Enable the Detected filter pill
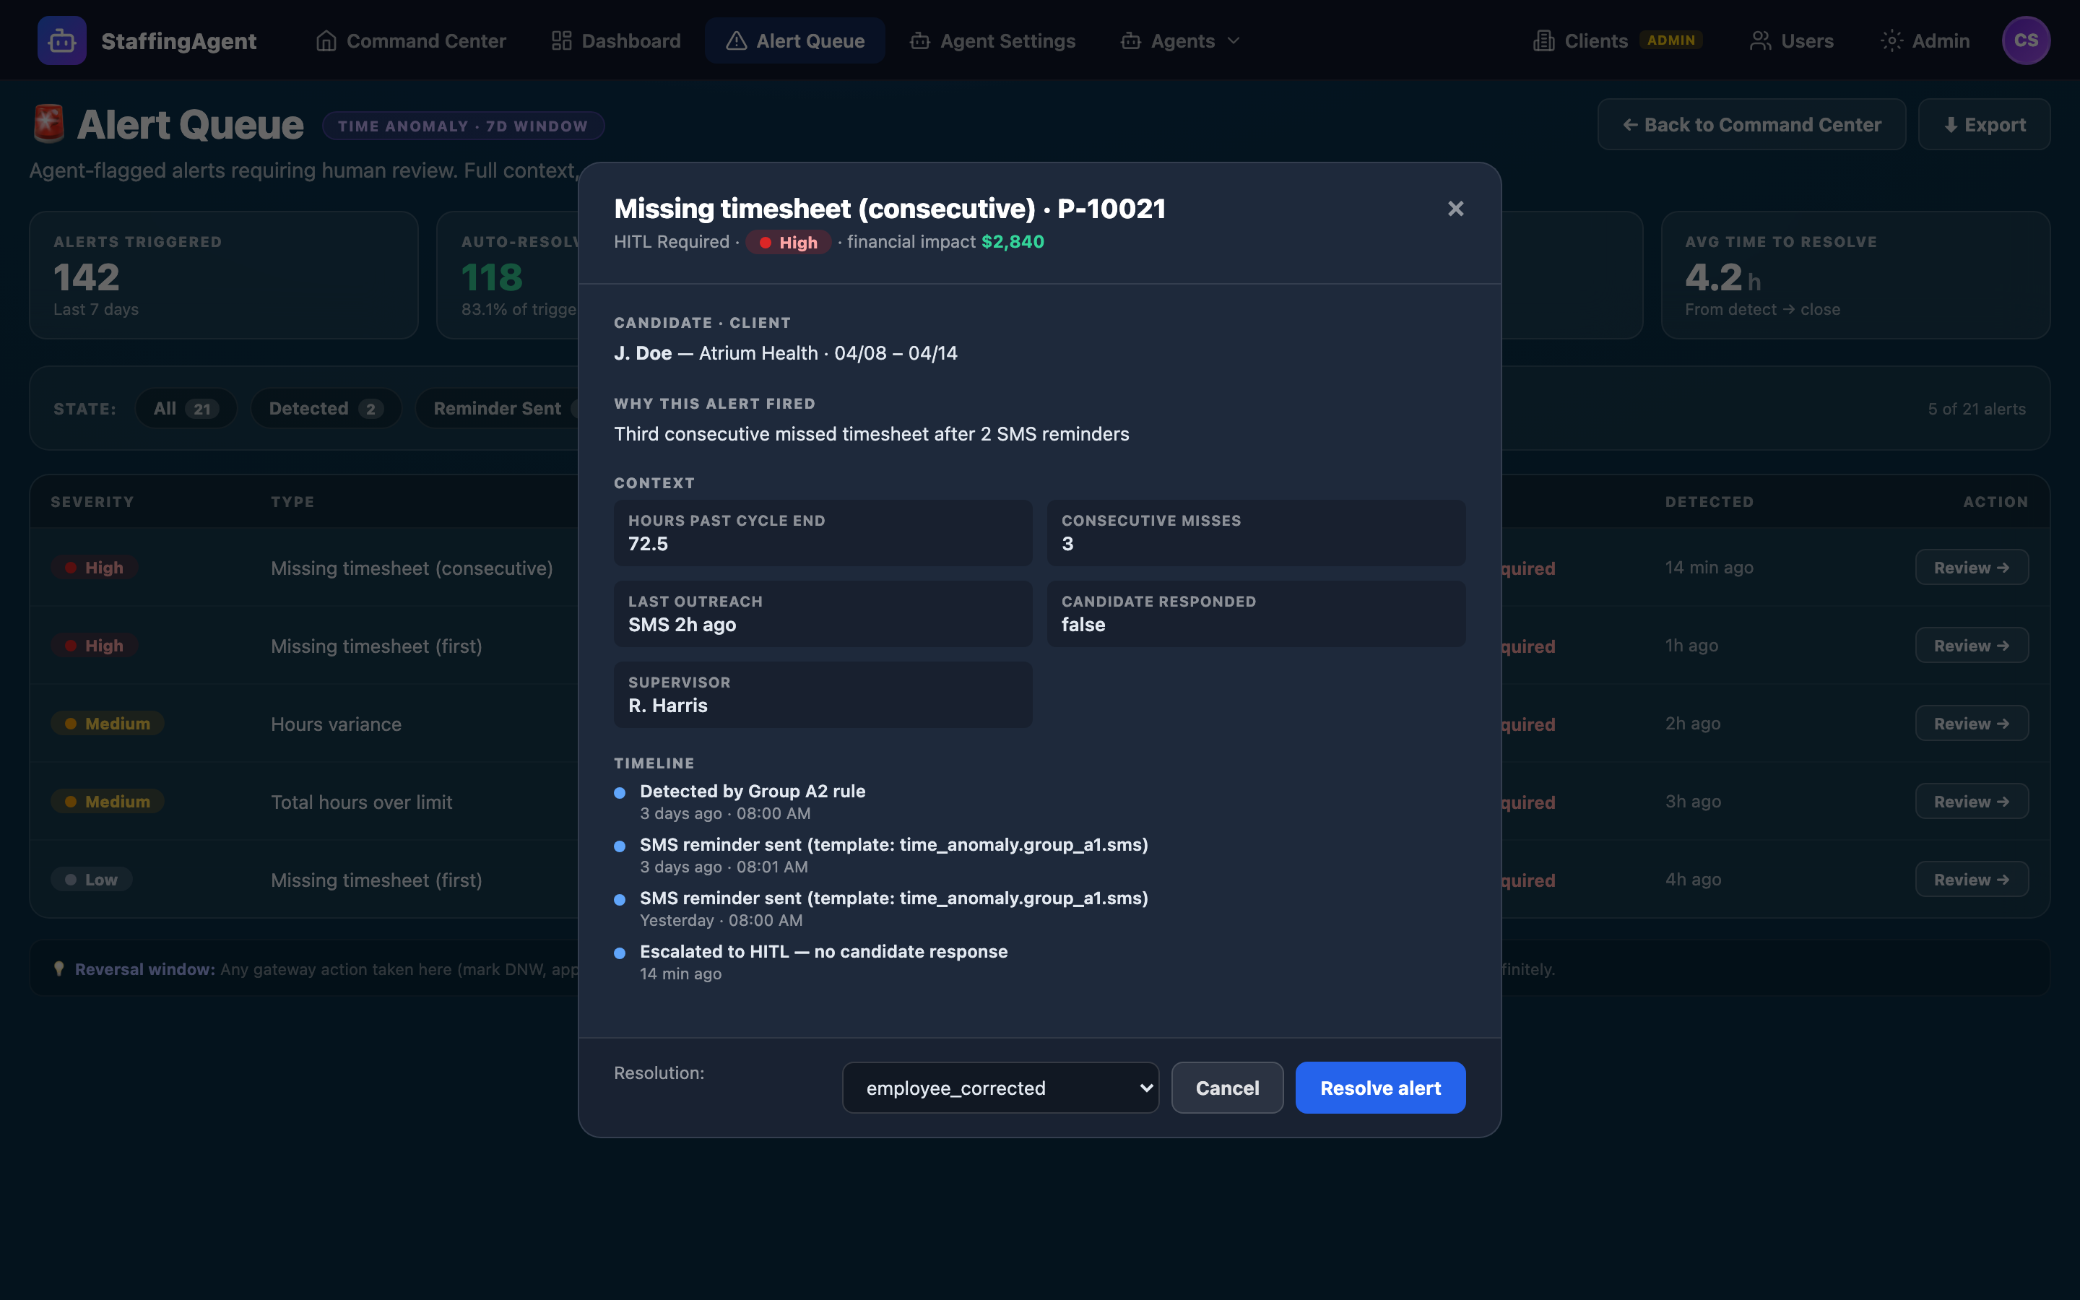Image resolution: width=2080 pixels, height=1300 pixels. [x=325, y=407]
